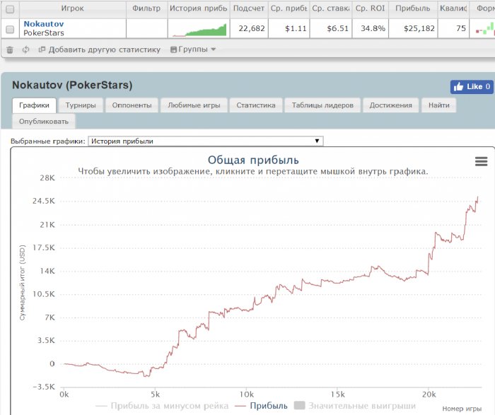Open the Статистика tab

click(x=255, y=105)
